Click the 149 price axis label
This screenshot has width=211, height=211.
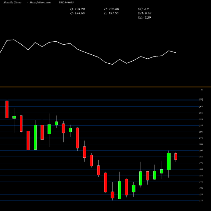[x=201, y=182]
